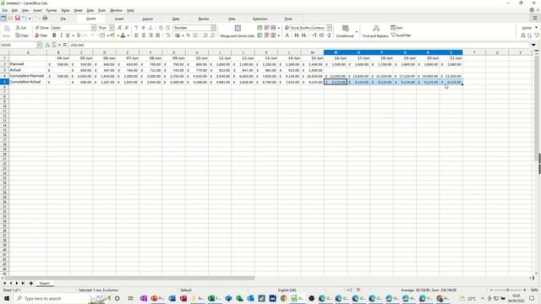541x304 pixels.
Task: Click the Copy button
Action: 22,35
